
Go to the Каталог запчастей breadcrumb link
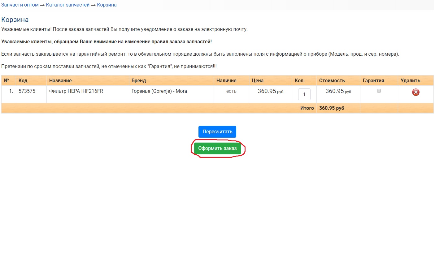[x=68, y=5]
